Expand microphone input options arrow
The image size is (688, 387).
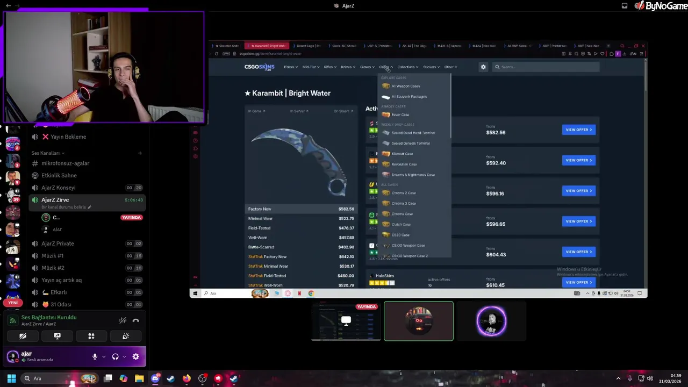coord(104,356)
